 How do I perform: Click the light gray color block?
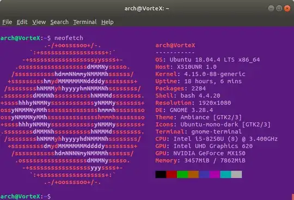[x=237, y=174]
